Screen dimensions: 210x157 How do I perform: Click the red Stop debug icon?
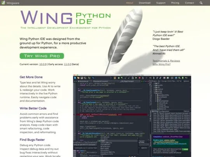click(x=140, y=78)
